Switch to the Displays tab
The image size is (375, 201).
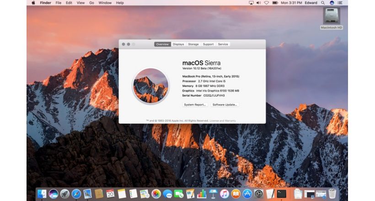[x=178, y=44]
